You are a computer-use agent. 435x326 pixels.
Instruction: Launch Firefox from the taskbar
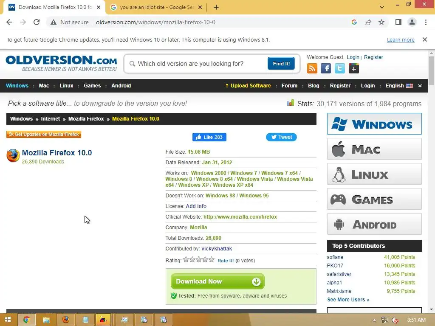point(66,320)
